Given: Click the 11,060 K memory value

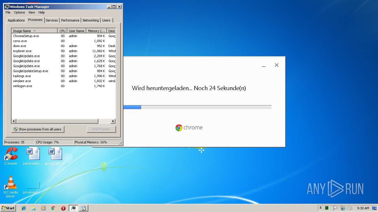Looking at the screenshot, I should point(99,51).
